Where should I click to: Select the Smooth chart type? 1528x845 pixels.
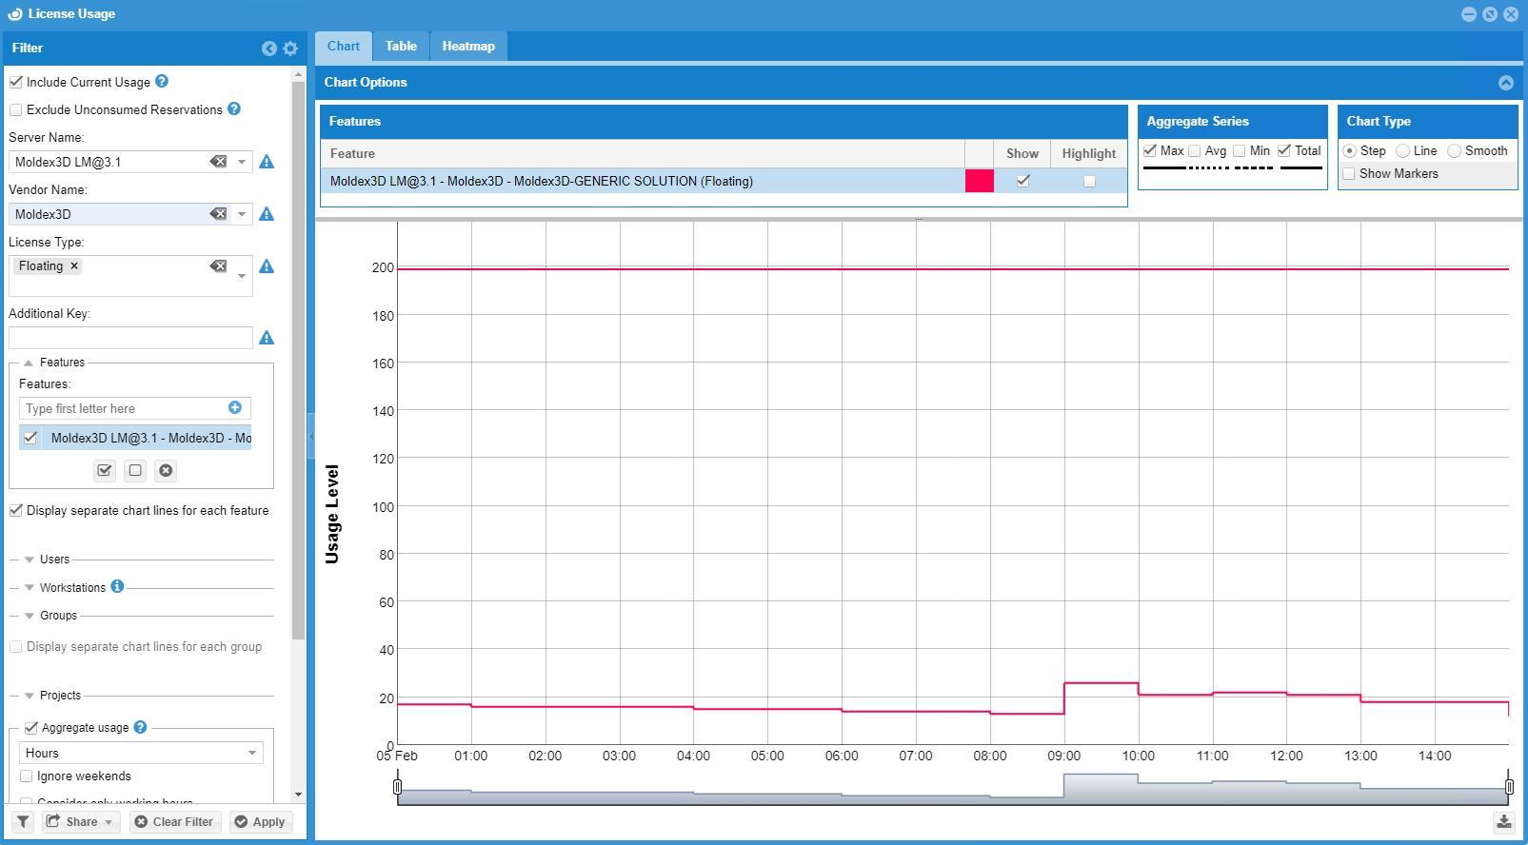click(x=1454, y=151)
